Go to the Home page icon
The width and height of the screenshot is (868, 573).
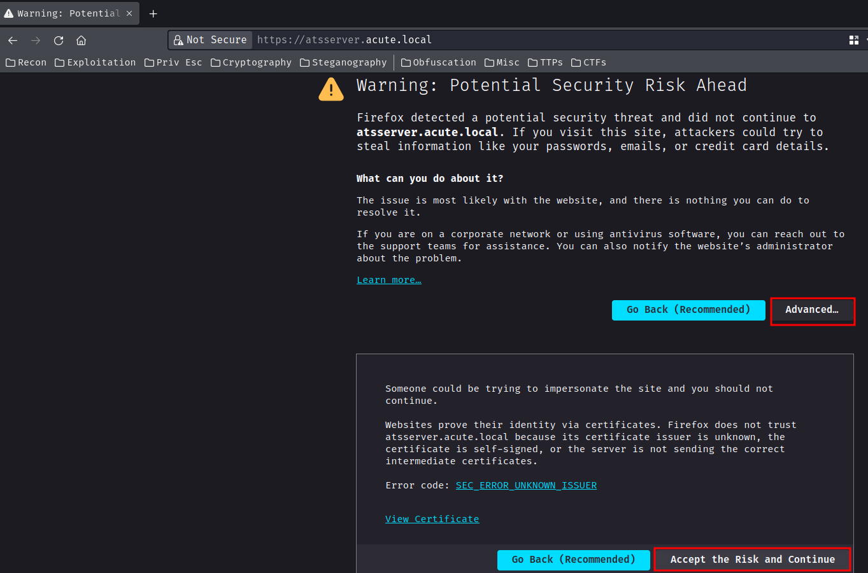[x=81, y=40]
